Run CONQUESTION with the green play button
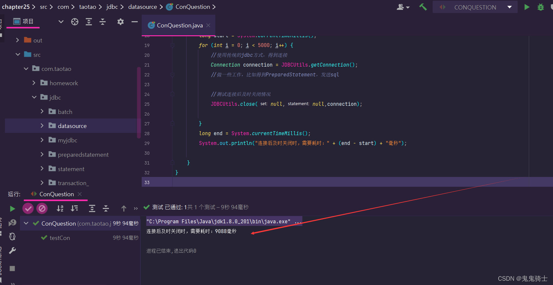The height and width of the screenshot is (285, 553). pos(526,7)
